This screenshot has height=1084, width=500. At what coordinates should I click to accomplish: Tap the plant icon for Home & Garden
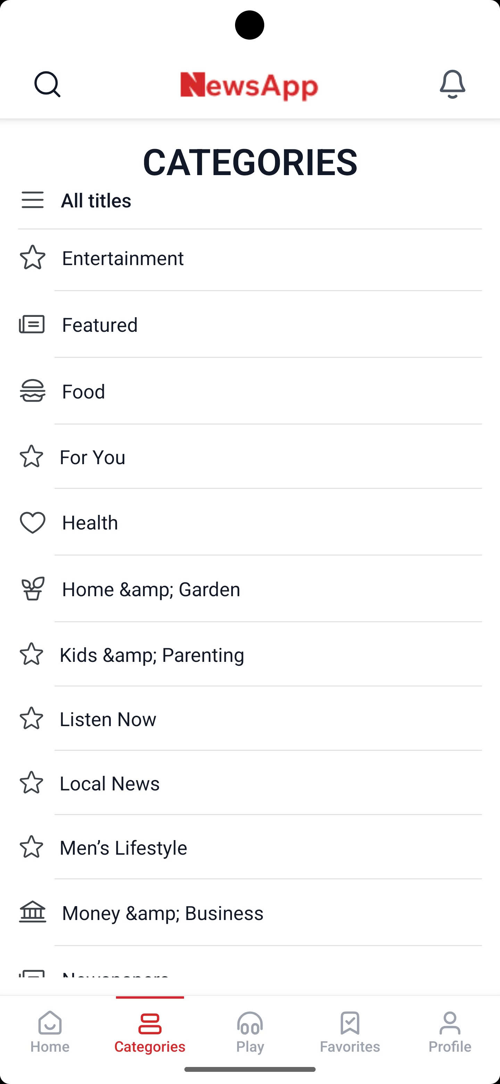coord(32,589)
